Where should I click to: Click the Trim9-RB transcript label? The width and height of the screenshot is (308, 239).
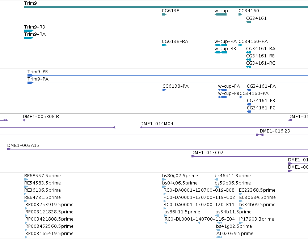(x=34, y=27)
